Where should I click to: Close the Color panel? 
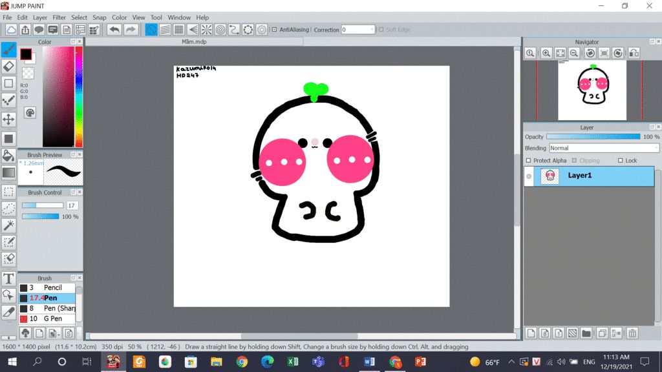click(80, 42)
